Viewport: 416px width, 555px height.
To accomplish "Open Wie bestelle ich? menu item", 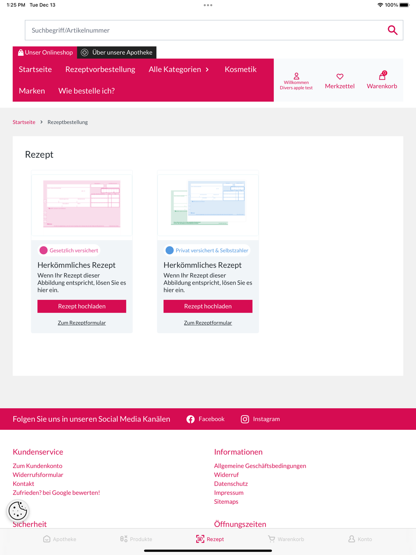I will tap(87, 91).
